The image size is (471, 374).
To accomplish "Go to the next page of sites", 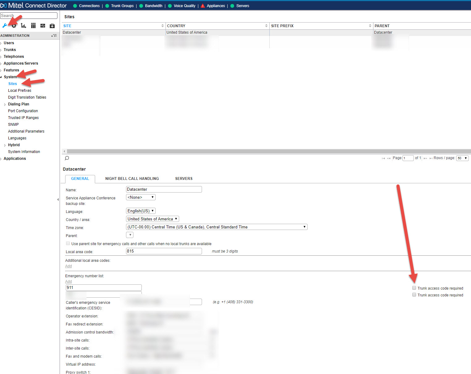I will pos(425,158).
